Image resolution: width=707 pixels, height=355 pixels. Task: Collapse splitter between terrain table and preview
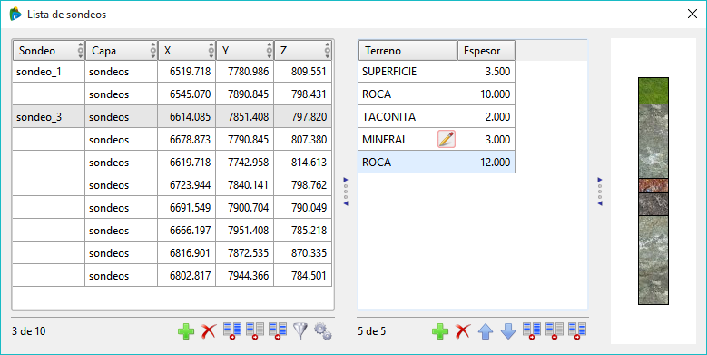click(x=600, y=192)
